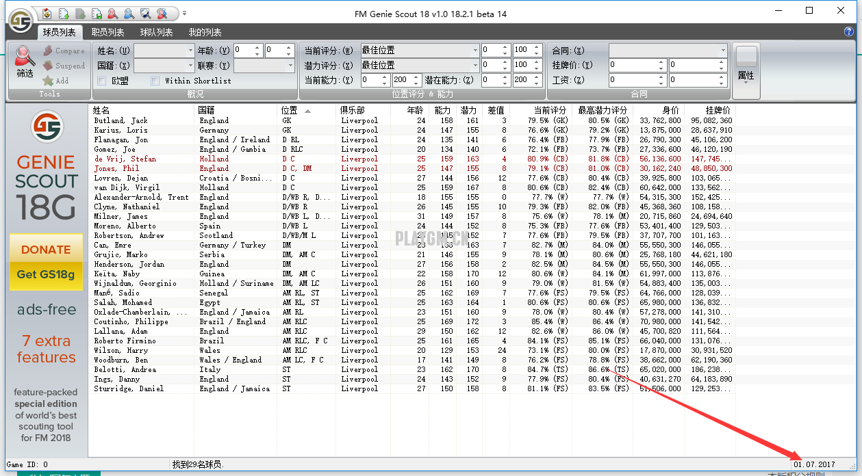Viewport: 862px width, 476px height.
Task: Sort by the 潜力 column header
Action: pyautogui.click(x=468, y=110)
